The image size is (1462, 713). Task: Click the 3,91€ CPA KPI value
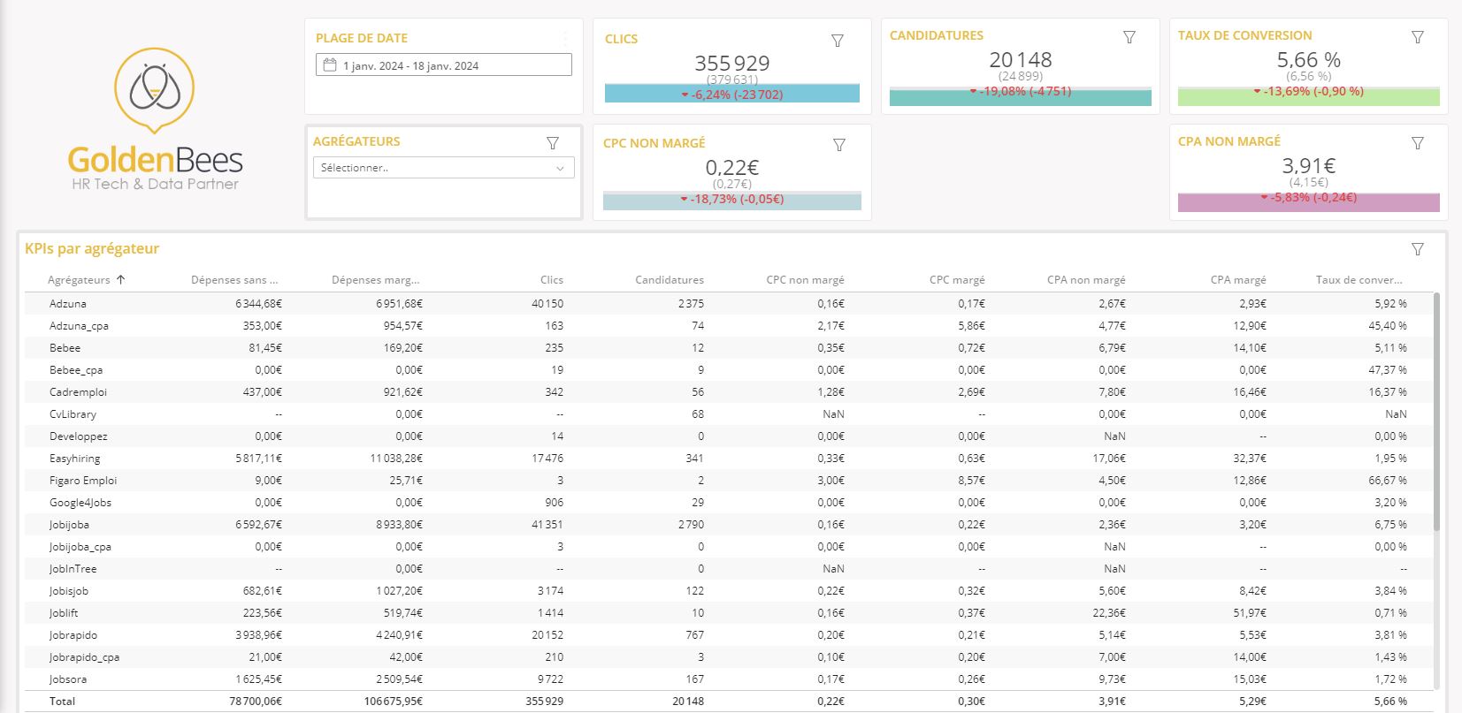[1309, 166]
